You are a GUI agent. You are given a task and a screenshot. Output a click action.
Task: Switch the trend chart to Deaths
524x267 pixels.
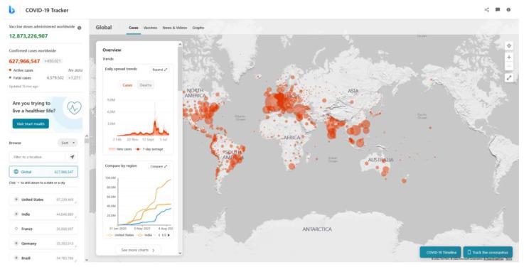pyautogui.click(x=145, y=85)
